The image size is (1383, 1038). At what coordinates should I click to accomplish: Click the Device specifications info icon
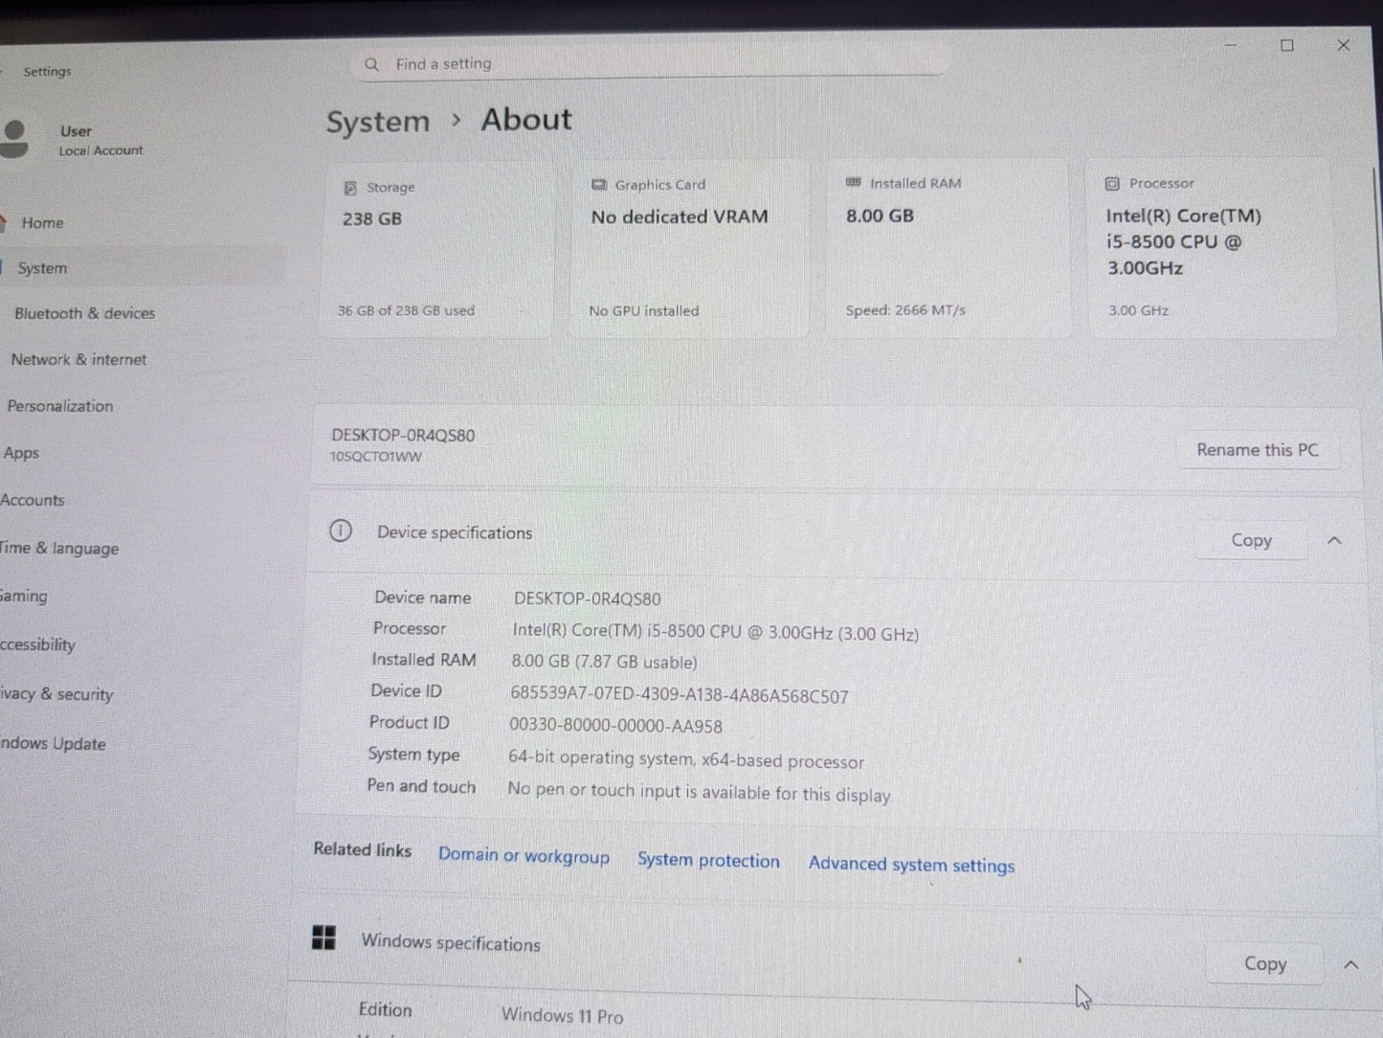pyautogui.click(x=341, y=530)
